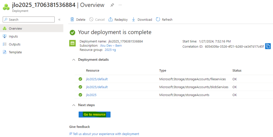The height and width of the screenshot is (137, 273).
Task: Copy the Correlation ID with copy icon
Action: point(268,46)
